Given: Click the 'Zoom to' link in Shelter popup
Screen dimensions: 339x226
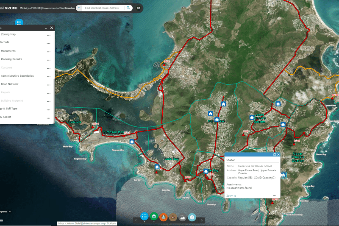Looking at the screenshot, I should pos(231,196).
